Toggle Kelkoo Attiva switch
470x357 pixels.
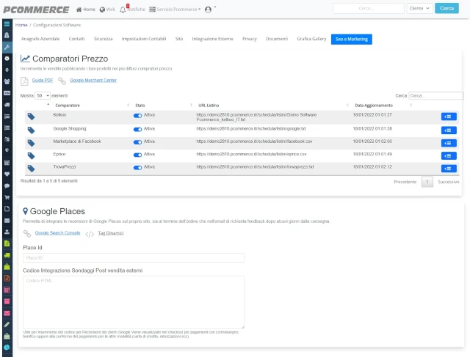coord(137,116)
